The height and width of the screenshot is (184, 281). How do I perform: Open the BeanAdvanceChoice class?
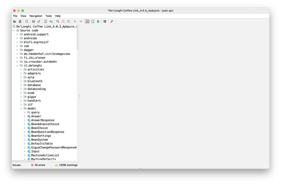coord(45,124)
